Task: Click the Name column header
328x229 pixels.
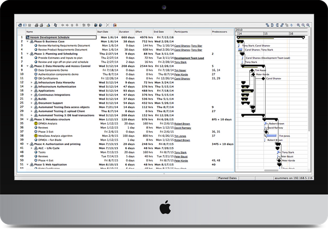Action: coord(61,31)
